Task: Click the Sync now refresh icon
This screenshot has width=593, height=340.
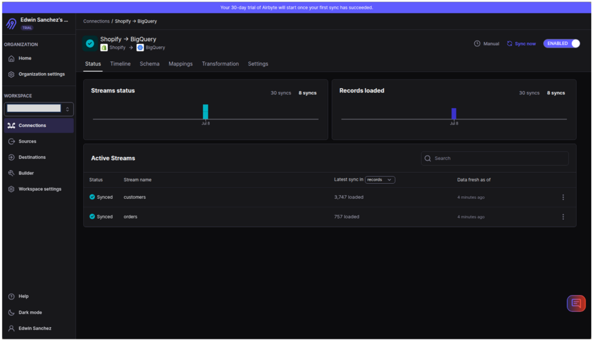Action: pos(510,43)
